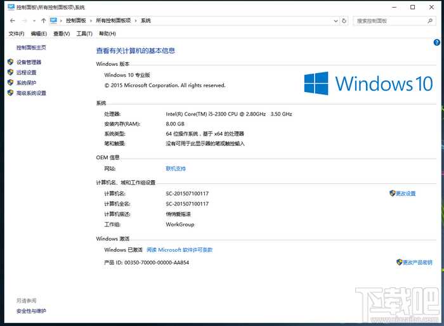The height and width of the screenshot is (326, 444).
Task: Click the 联机支持 website link
Action: (x=176, y=169)
